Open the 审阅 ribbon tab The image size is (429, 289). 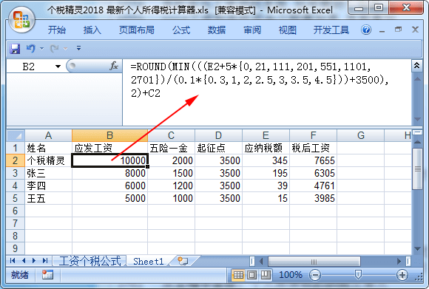click(x=252, y=30)
